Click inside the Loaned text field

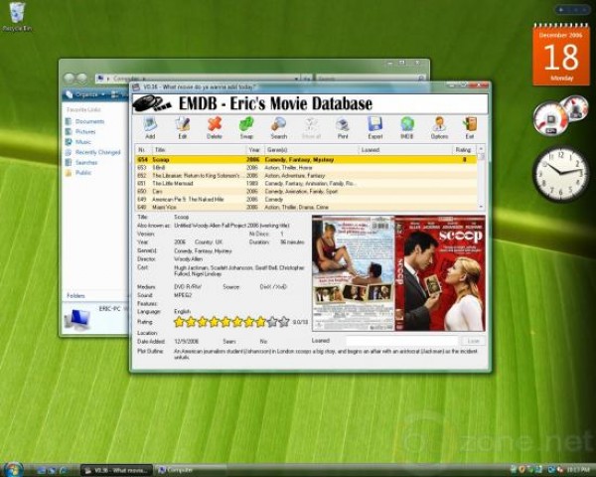402,341
